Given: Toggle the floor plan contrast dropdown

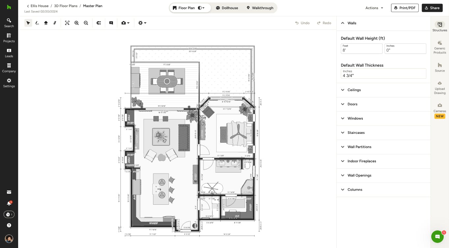Looking at the screenshot, I should (x=201, y=8).
